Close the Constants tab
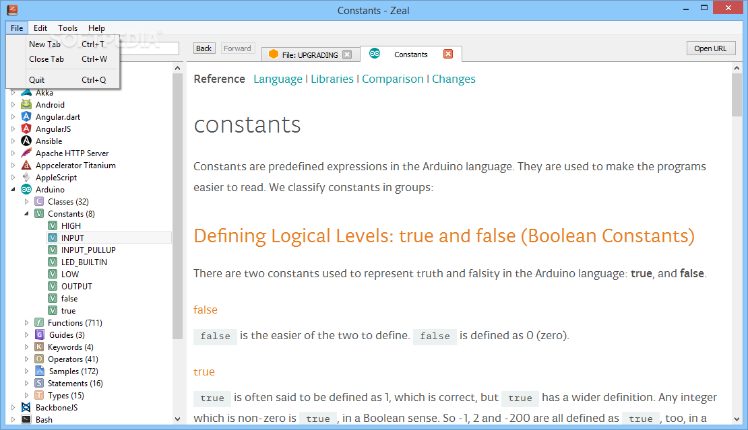 pyautogui.click(x=448, y=54)
